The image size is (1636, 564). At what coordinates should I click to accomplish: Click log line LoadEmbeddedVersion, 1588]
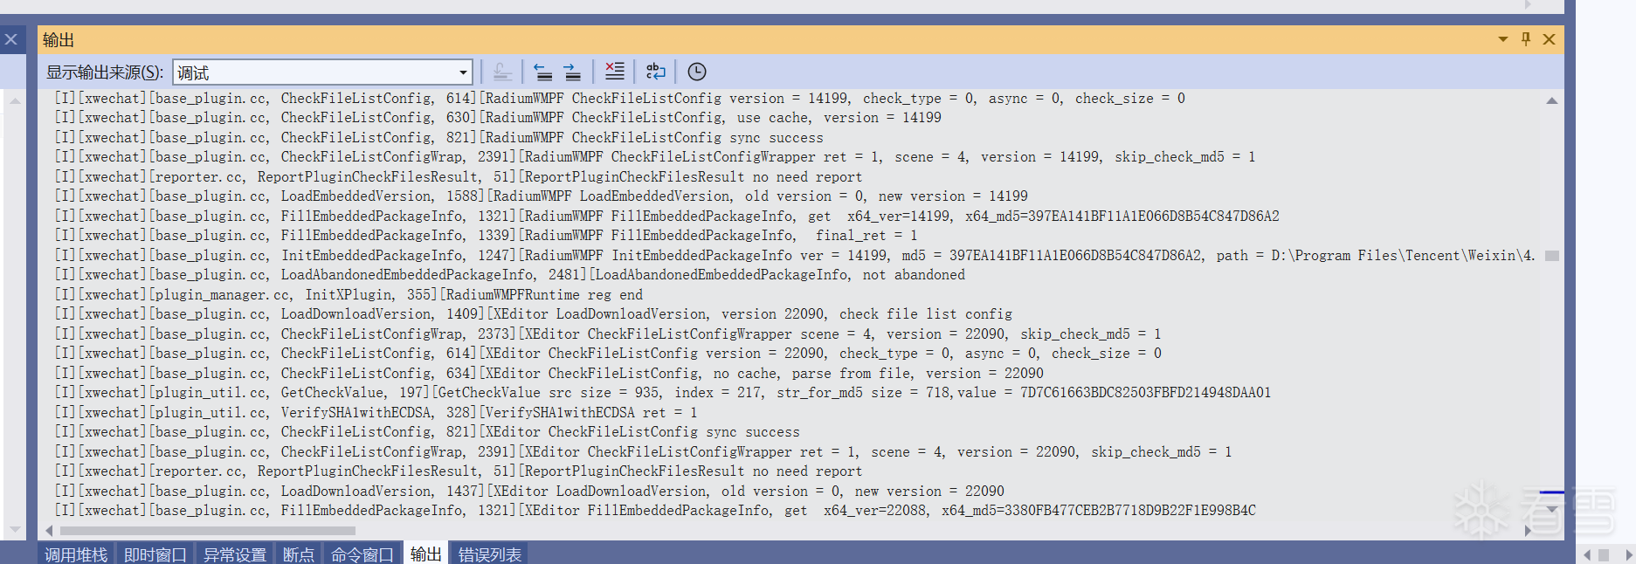541,196
